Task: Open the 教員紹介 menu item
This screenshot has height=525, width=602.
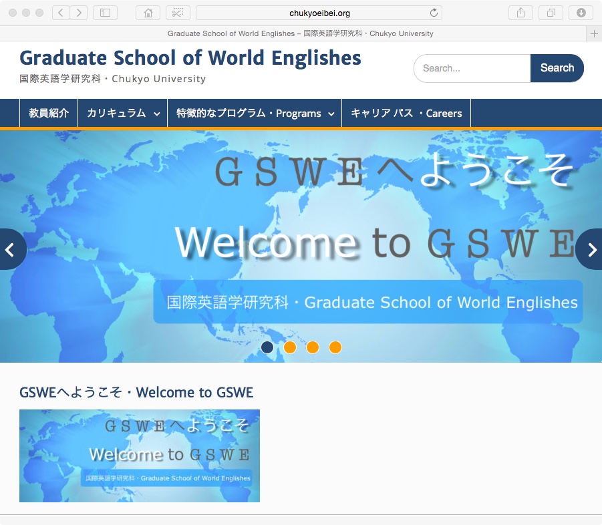Action: point(49,113)
